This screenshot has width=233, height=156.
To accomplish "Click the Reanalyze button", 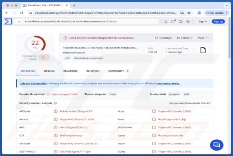I will (164, 38).
